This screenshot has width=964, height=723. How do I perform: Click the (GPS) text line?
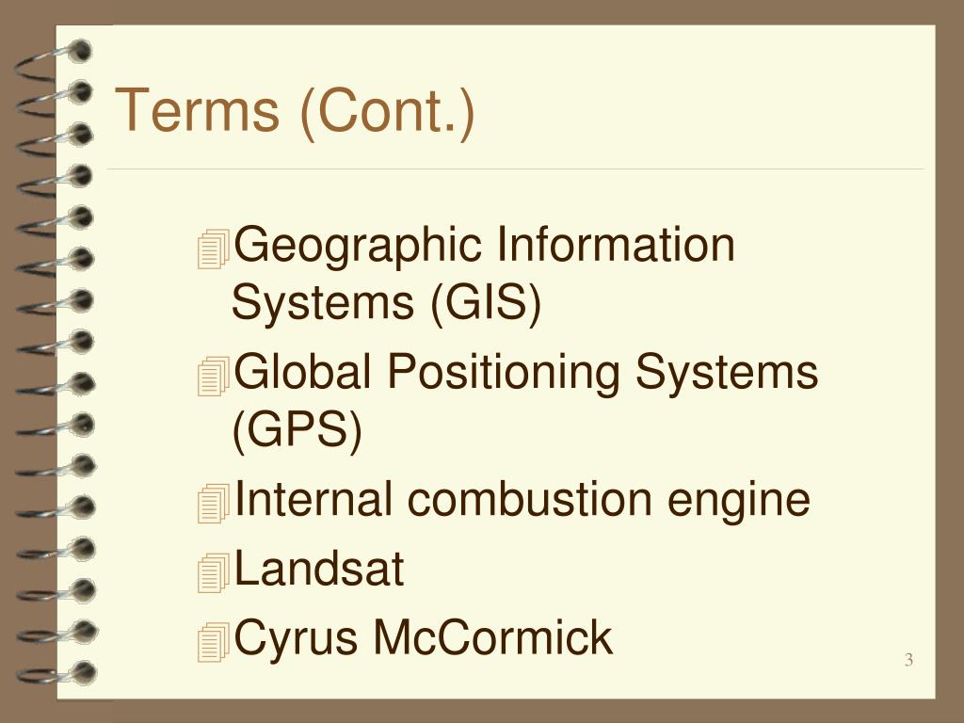coord(297,429)
